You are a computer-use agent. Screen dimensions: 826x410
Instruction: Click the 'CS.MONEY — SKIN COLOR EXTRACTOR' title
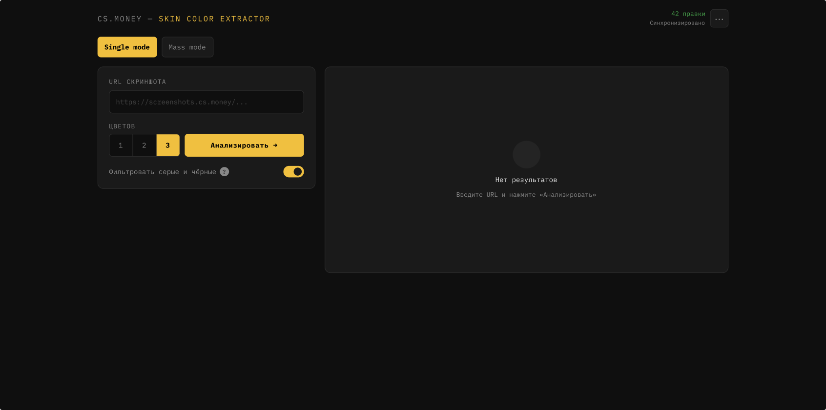click(x=184, y=19)
